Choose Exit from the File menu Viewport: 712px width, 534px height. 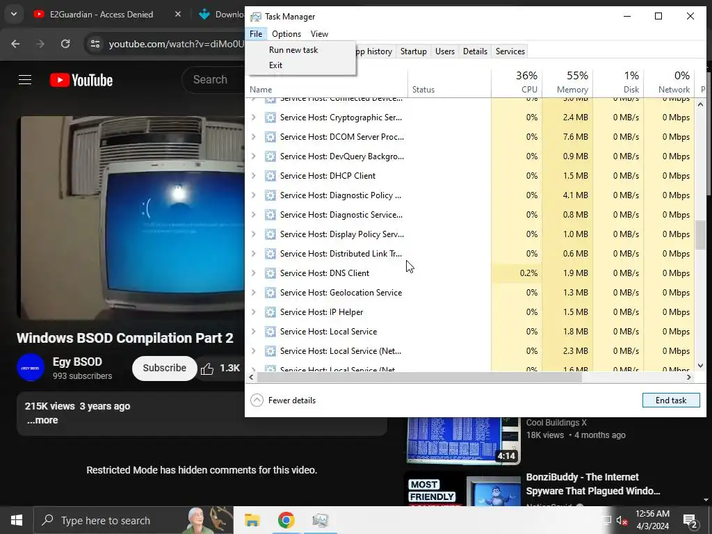(x=275, y=65)
